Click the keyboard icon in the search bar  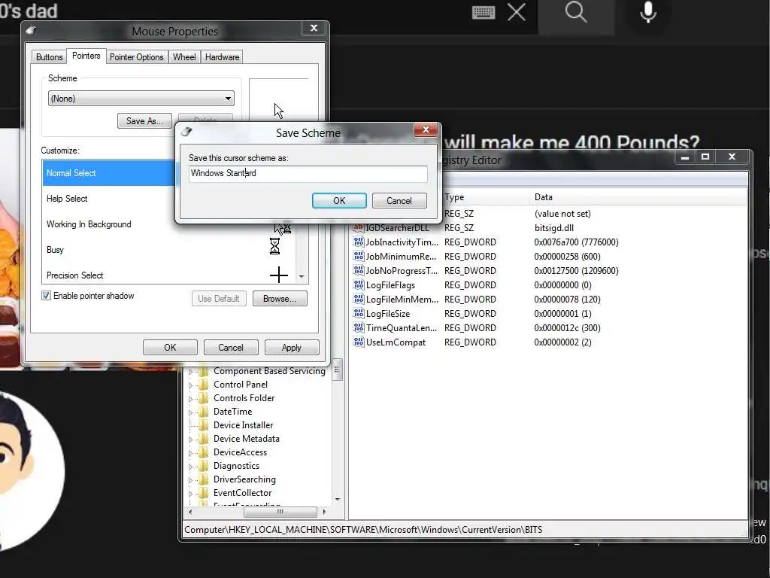pos(484,12)
